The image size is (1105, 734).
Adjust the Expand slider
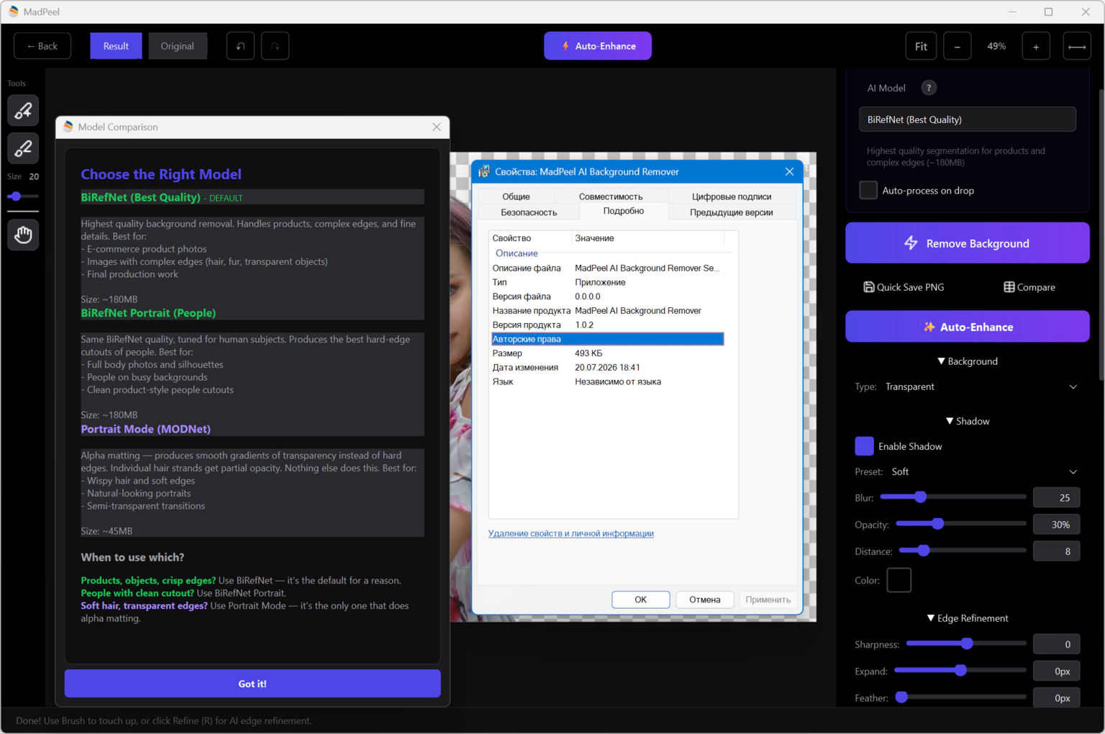pyautogui.click(x=960, y=670)
